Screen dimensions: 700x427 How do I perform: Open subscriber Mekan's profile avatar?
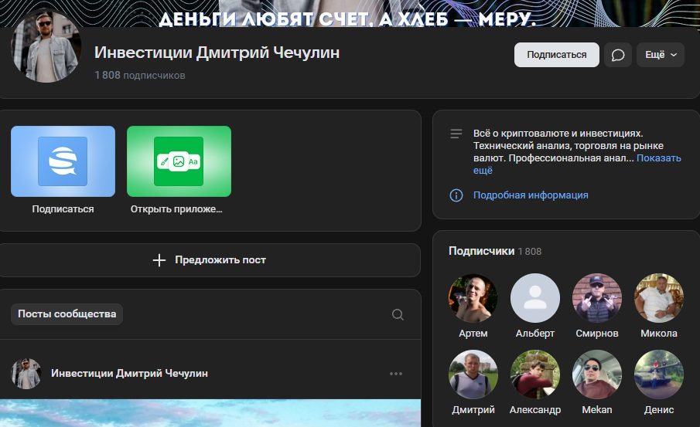[x=597, y=374]
